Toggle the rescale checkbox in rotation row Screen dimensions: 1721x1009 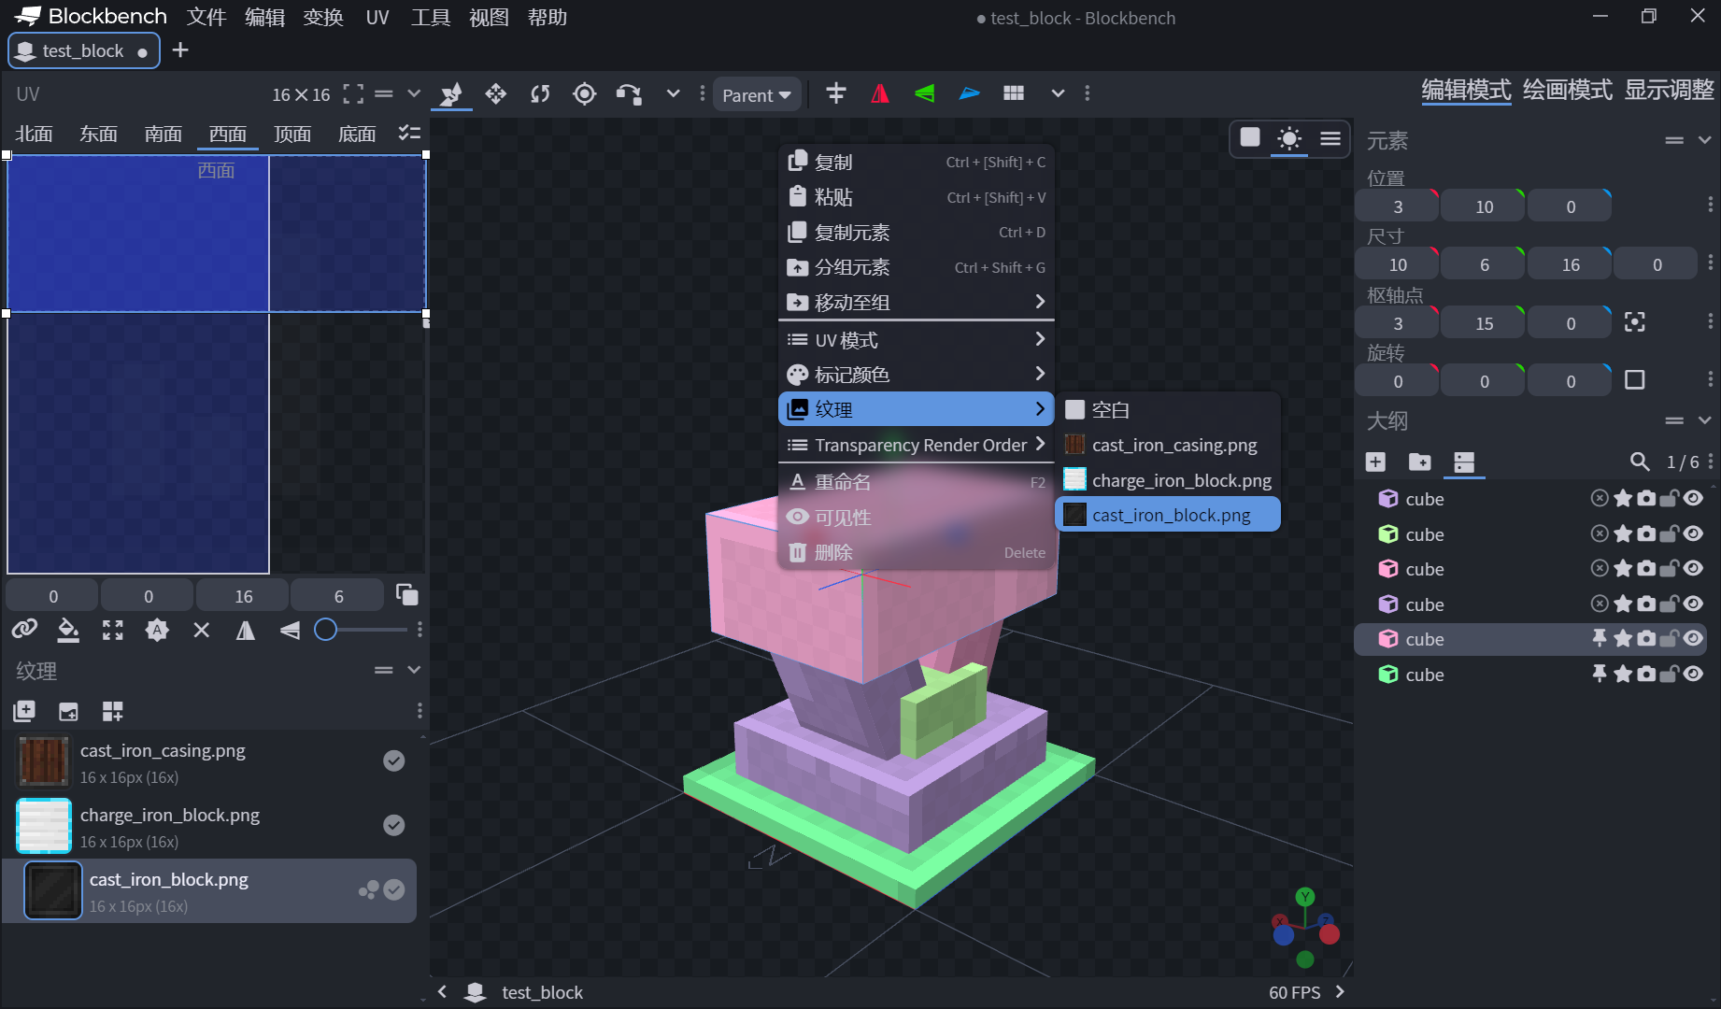1634,380
